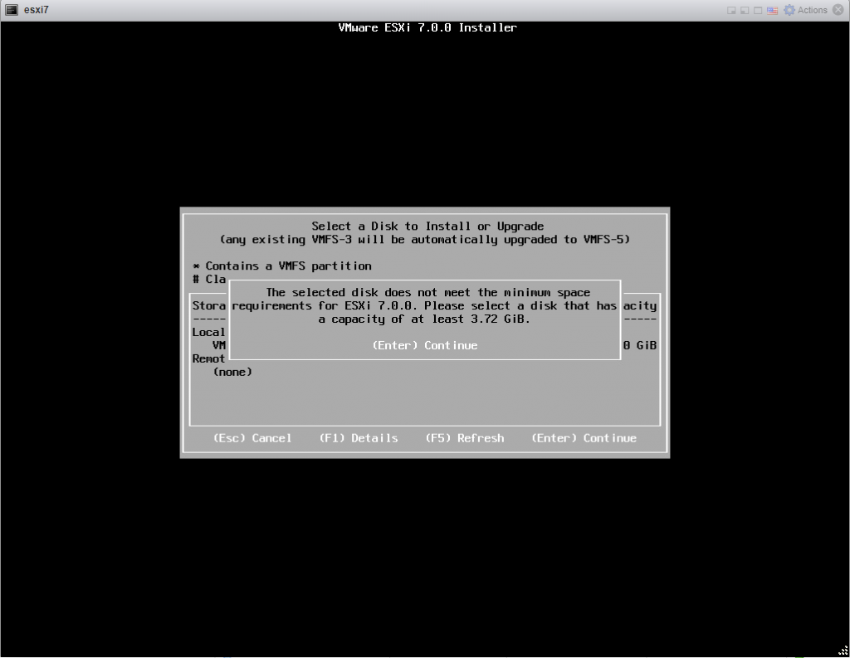Viewport: 850px width, 658px height.
Task: Maximize console with third window-size icon
Action: click(758, 10)
